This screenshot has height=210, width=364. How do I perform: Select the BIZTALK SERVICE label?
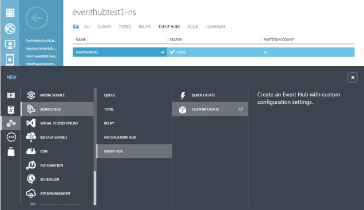pos(54,138)
